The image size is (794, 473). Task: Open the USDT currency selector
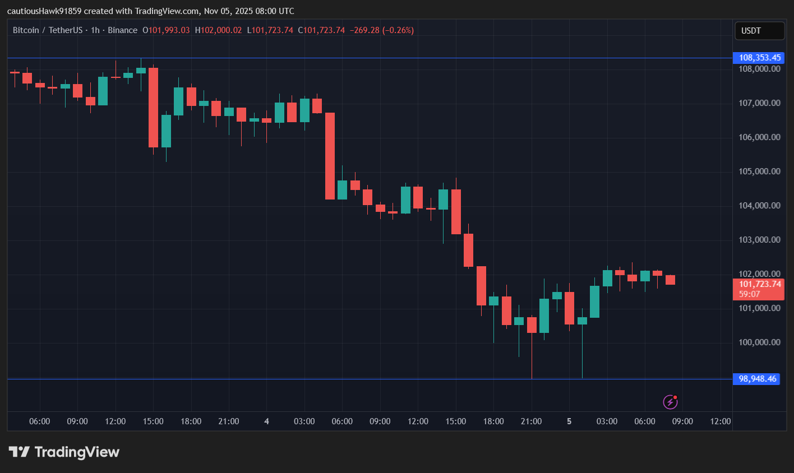[759, 30]
